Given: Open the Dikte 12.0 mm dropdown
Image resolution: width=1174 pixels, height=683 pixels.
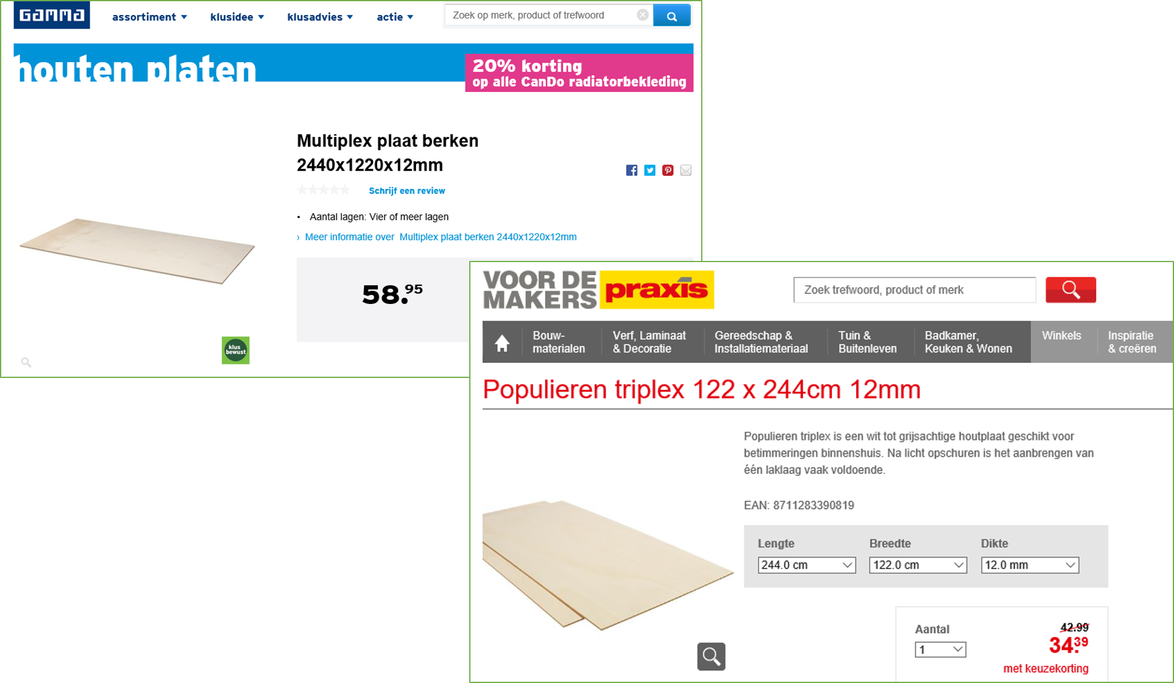Looking at the screenshot, I should coord(1029,565).
